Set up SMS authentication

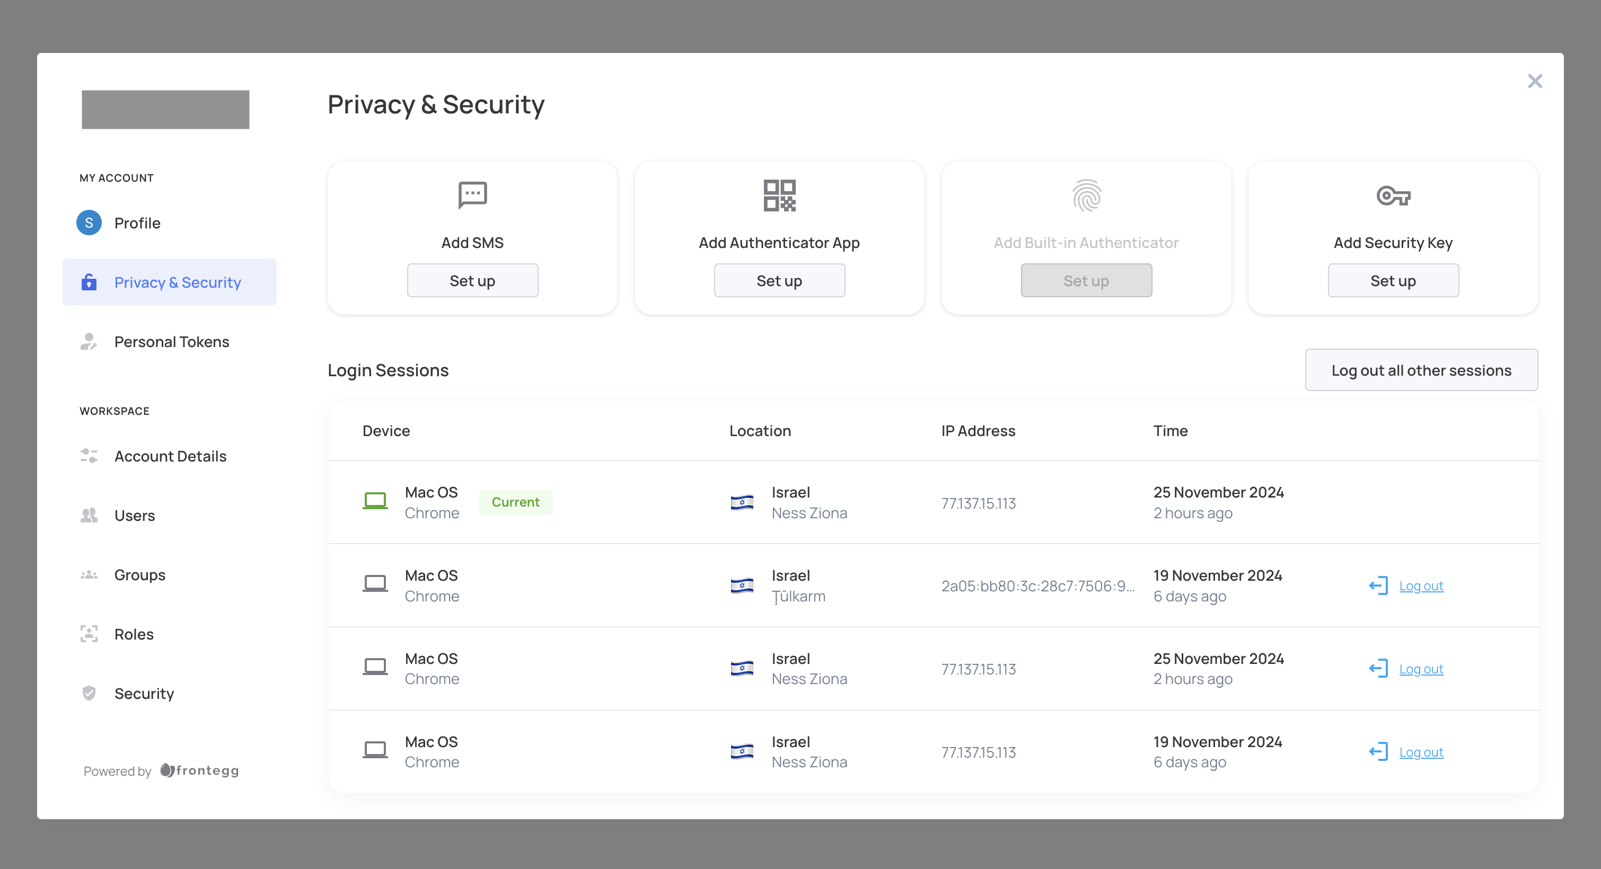click(x=472, y=281)
